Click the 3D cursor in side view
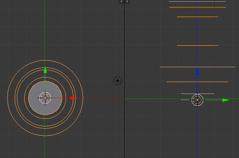 (x=197, y=100)
